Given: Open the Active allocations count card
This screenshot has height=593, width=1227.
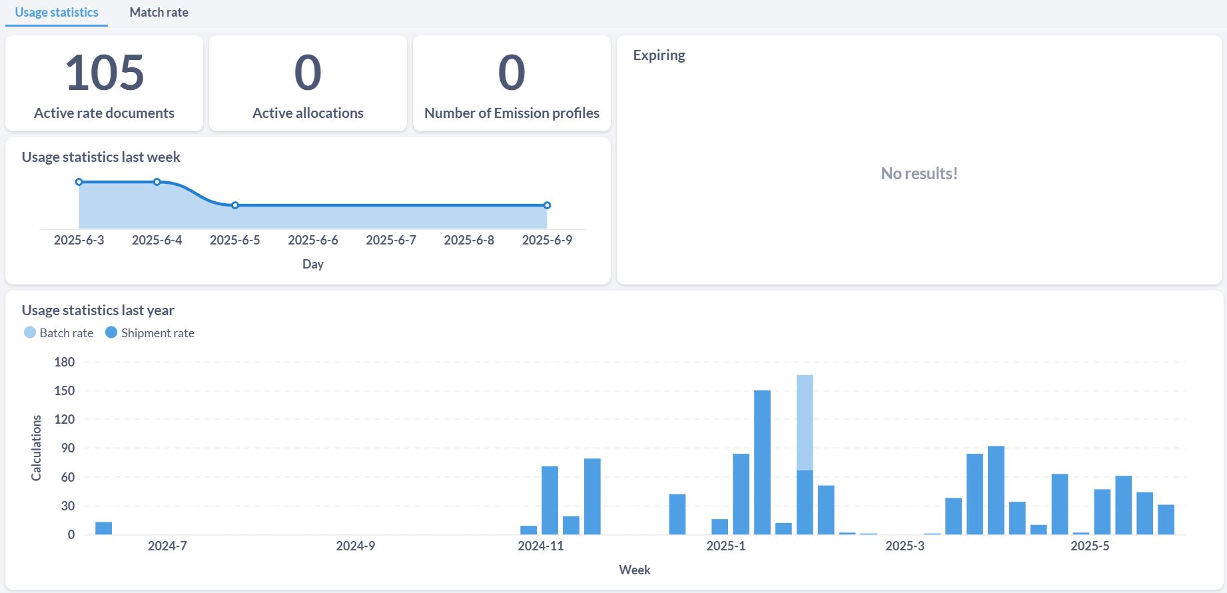Looking at the screenshot, I should click(308, 83).
